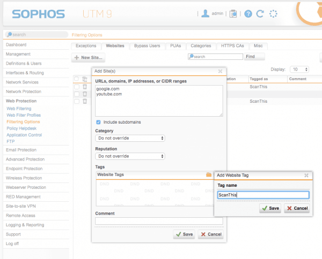Image resolution: width=322 pixels, height=259 pixels.
Task: Open Advanced Protection in sidebar
Action: (x=25, y=159)
